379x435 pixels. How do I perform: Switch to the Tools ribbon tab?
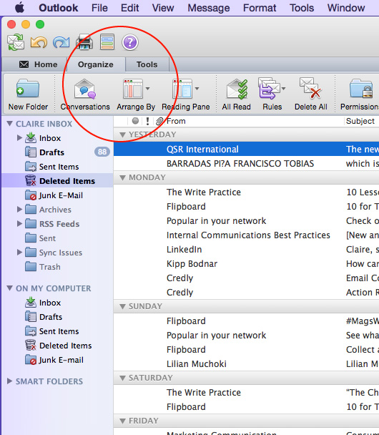click(x=147, y=64)
